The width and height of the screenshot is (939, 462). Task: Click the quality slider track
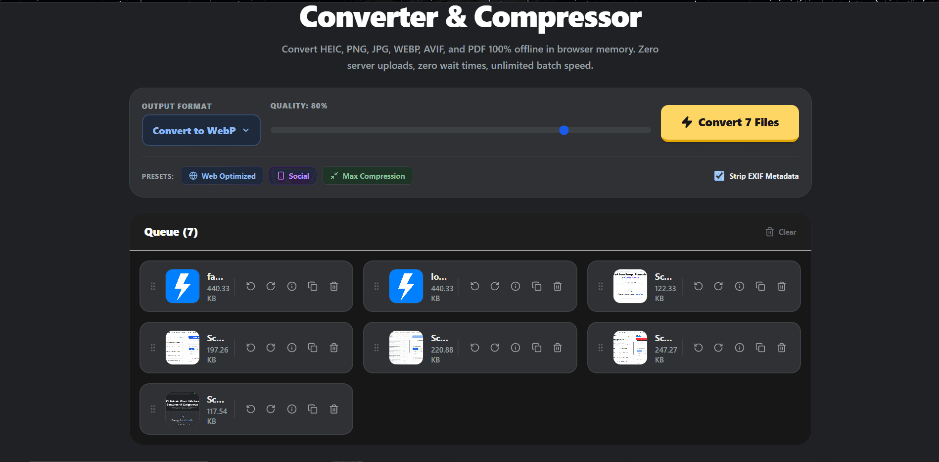pos(461,130)
